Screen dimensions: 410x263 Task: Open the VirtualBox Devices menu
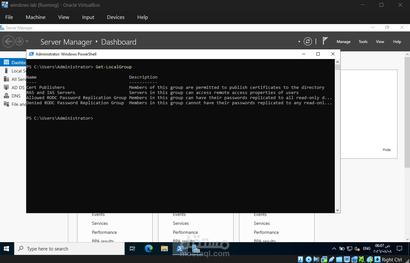(x=116, y=17)
